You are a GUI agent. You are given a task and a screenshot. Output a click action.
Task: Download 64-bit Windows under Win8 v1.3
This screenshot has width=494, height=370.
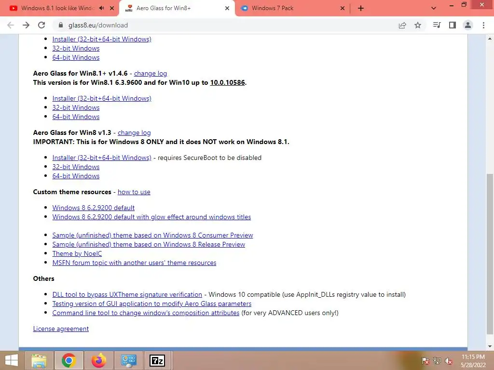(x=76, y=176)
